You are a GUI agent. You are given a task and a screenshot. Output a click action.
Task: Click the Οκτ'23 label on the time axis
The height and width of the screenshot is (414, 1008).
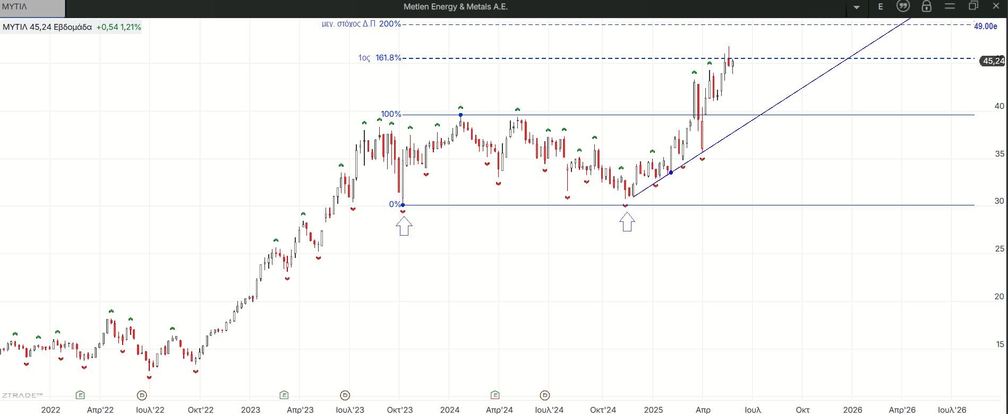pos(400,410)
